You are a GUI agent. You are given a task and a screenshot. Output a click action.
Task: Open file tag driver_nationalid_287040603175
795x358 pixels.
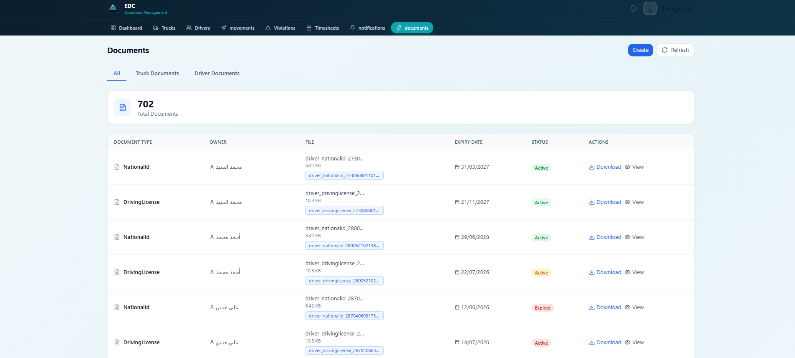[344, 316]
